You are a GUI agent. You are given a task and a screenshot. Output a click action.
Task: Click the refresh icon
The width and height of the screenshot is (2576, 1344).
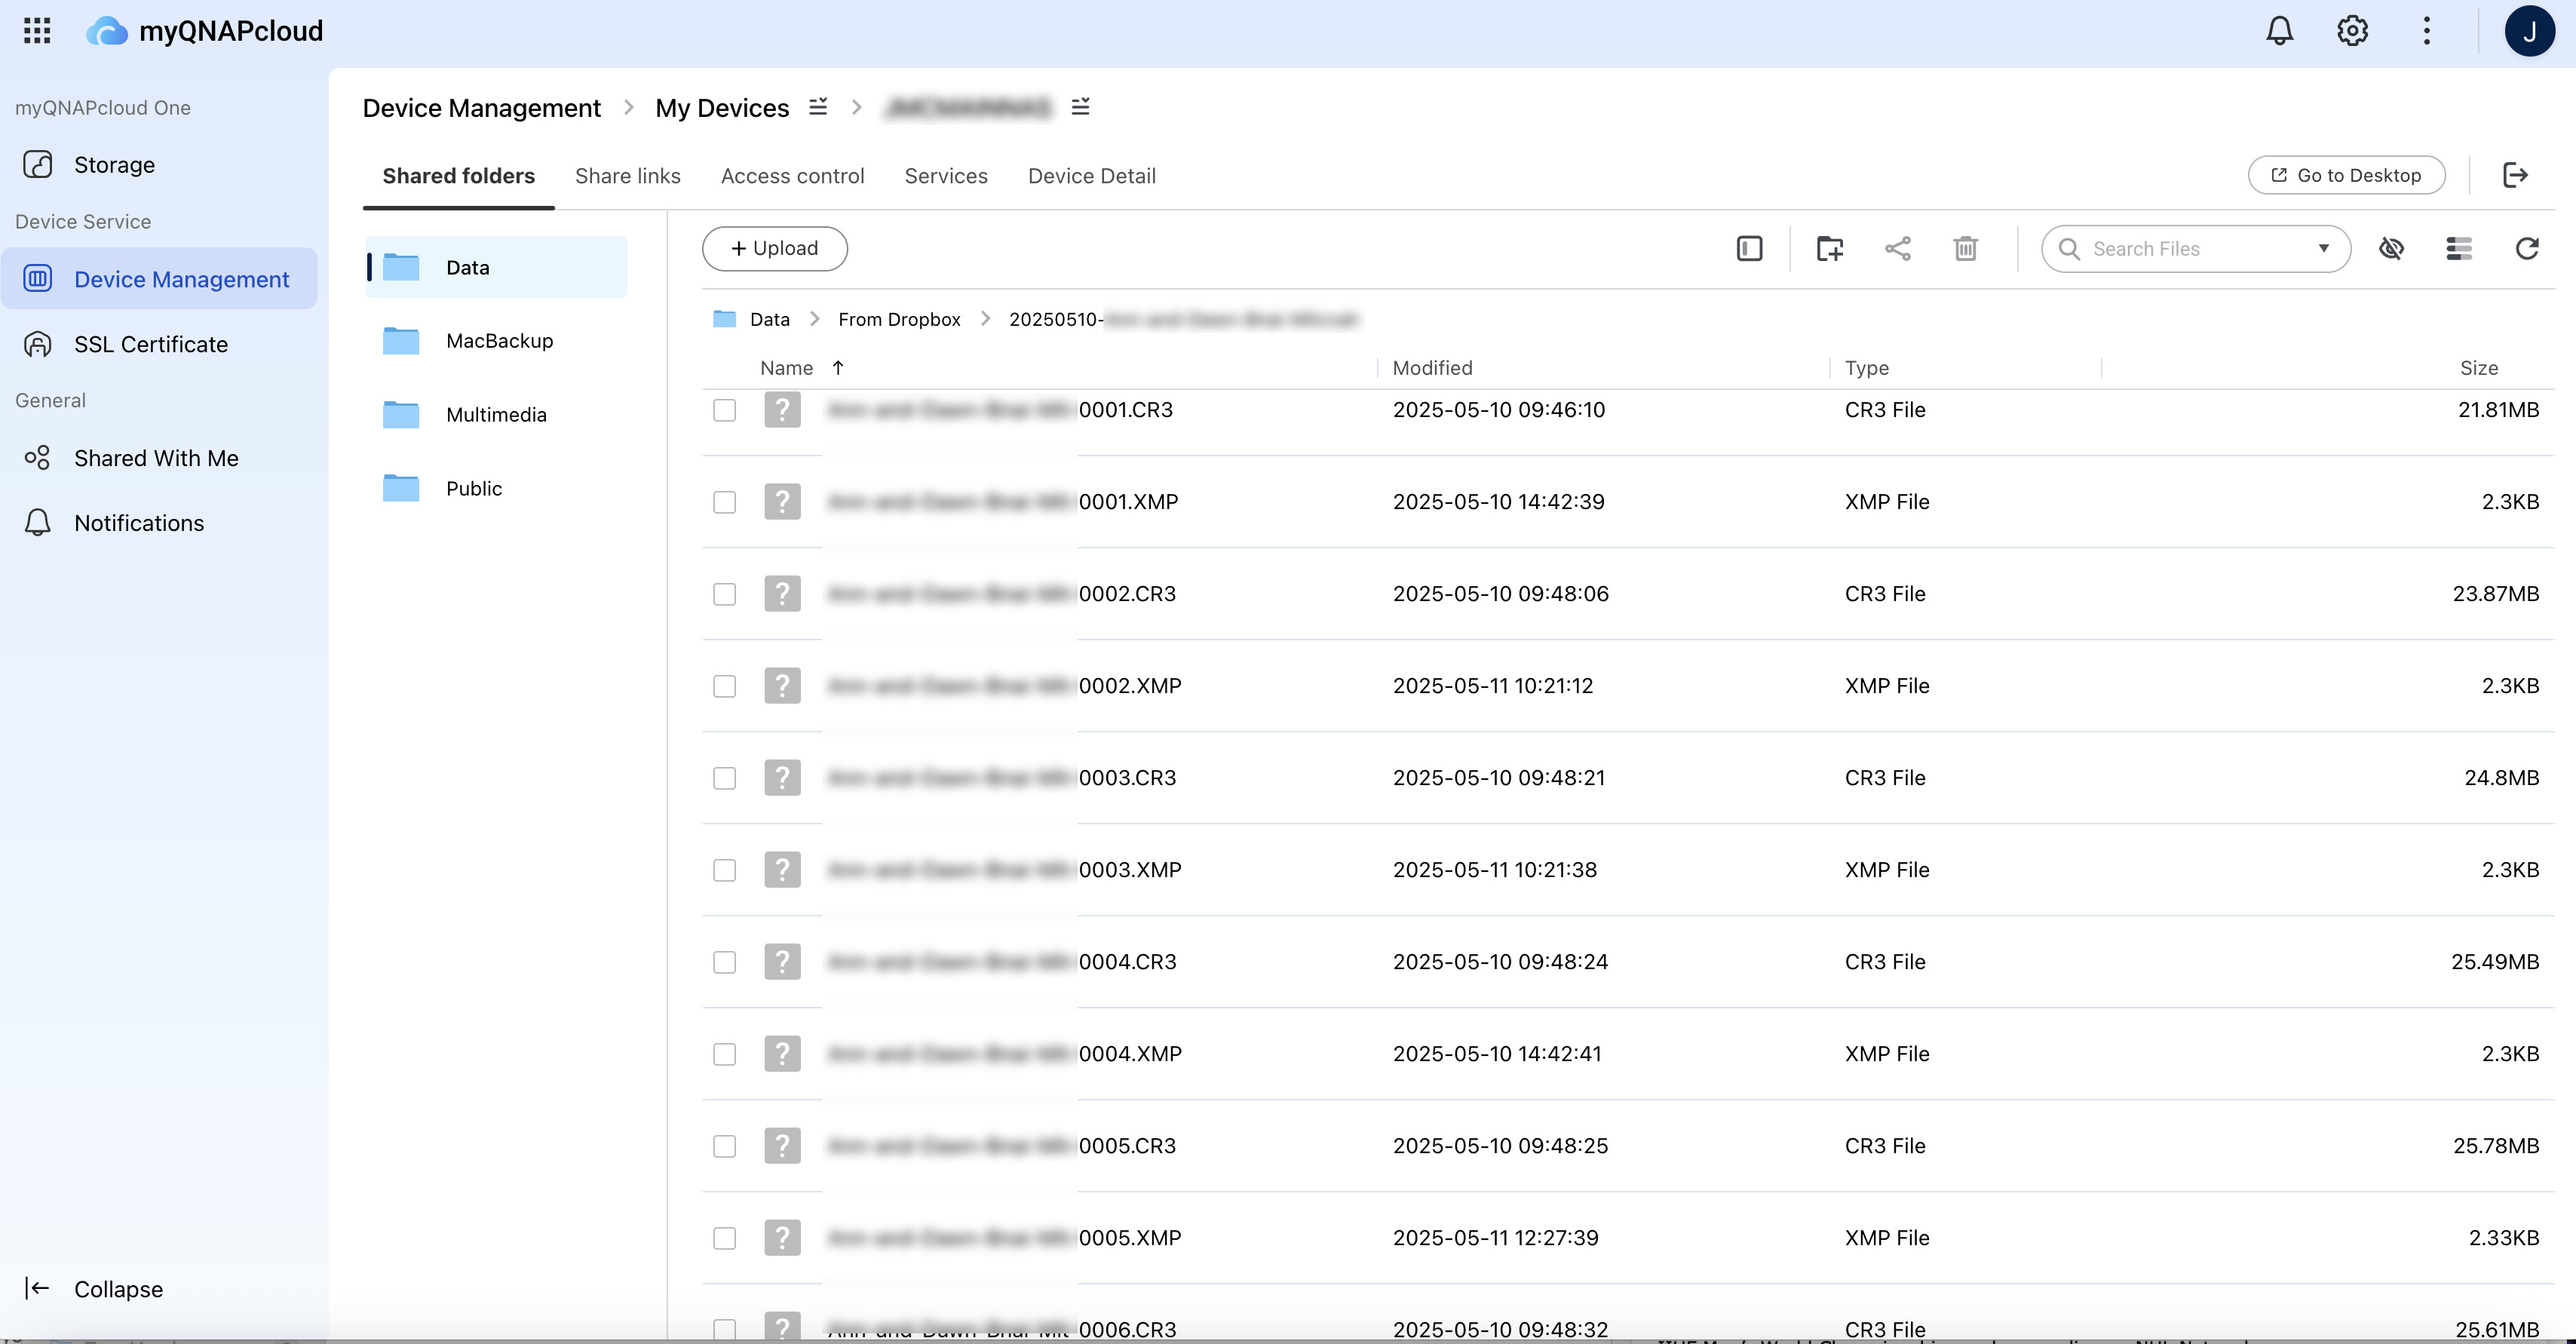tap(2527, 248)
